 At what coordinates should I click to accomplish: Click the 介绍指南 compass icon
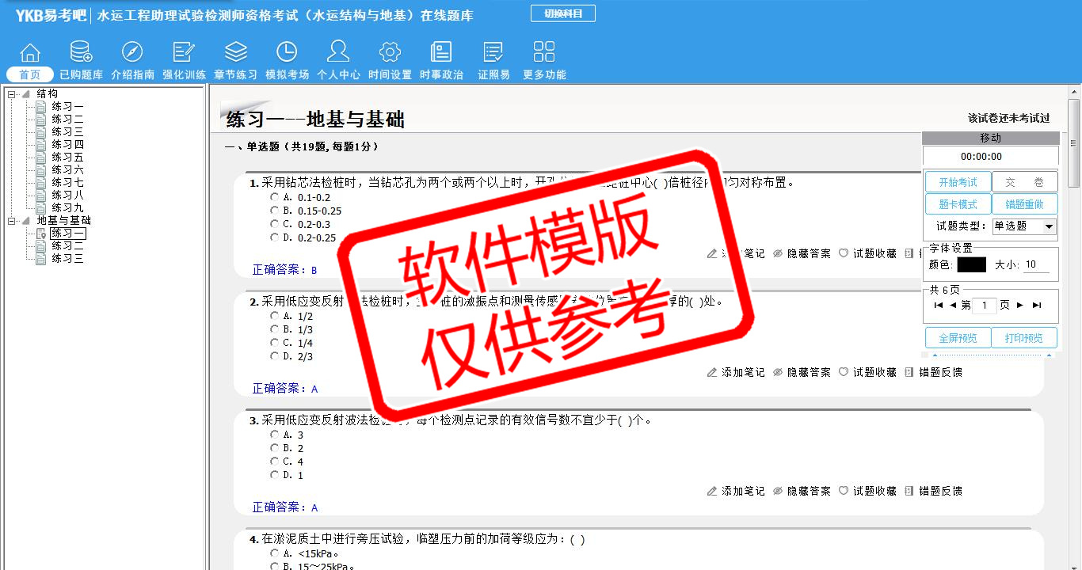[x=132, y=53]
